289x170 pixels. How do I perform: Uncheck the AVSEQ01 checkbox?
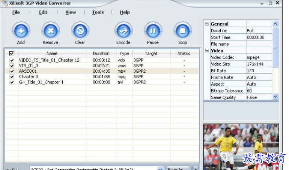(12, 71)
